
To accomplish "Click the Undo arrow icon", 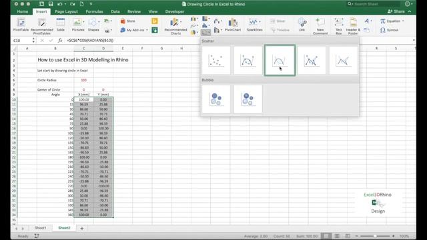I will tap(60, 4).
